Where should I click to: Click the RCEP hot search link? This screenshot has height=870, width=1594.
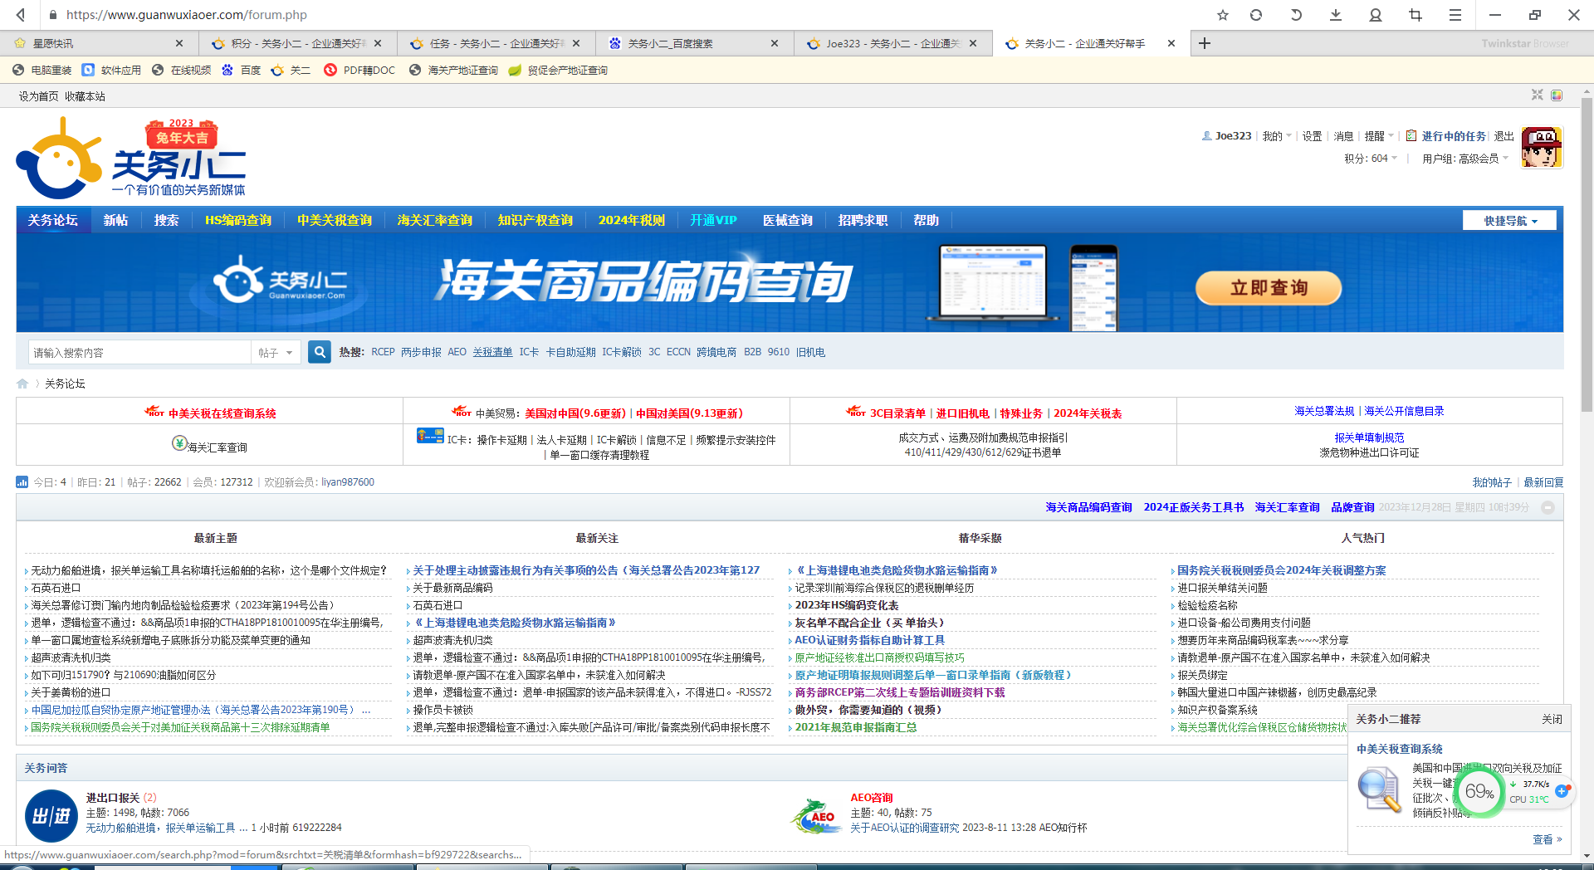tap(383, 352)
